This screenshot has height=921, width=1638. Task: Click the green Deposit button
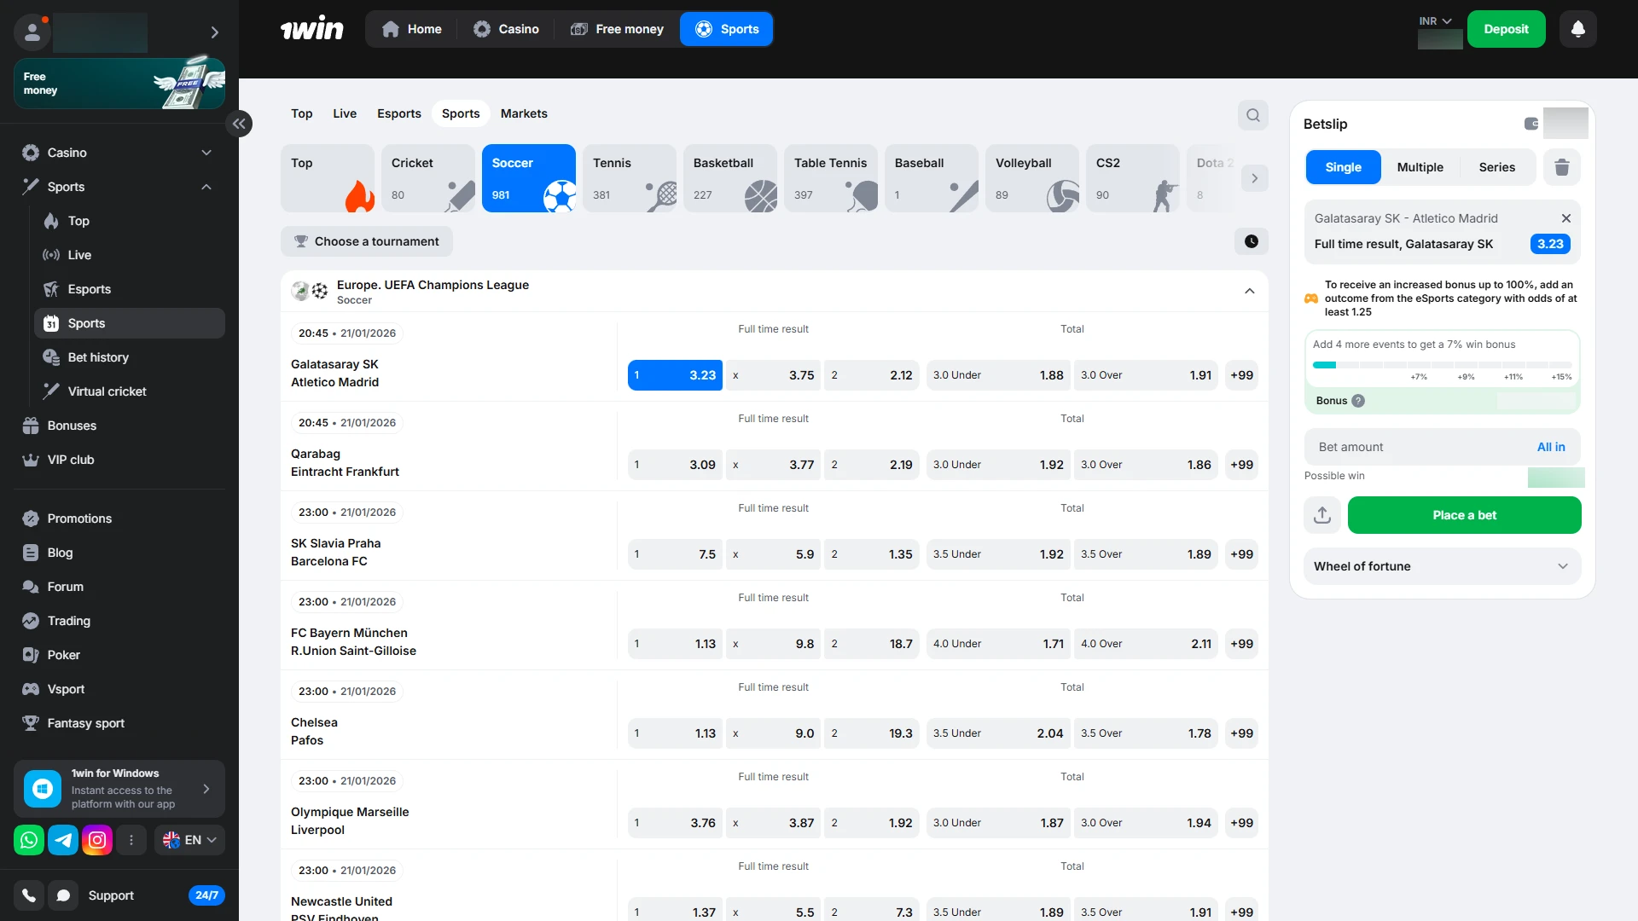pos(1505,29)
